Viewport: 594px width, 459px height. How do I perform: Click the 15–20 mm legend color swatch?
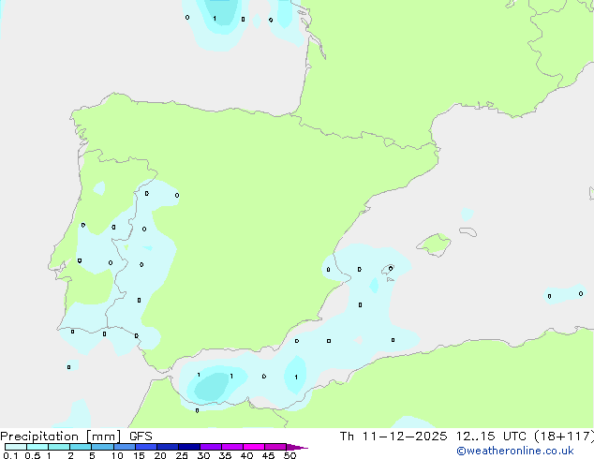coord(146,447)
